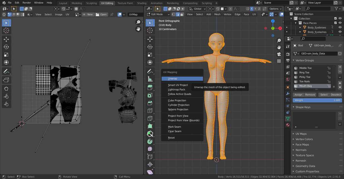The width and height of the screenshot is (344, 179).
Task: Select the Cursor tool in the 3D viewport toolbar
Action: point(150,31)
